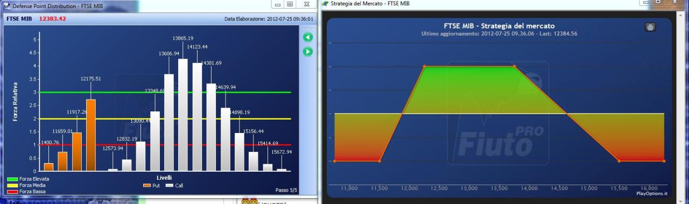Toggle the Put series in legend
The height and width of the screenshot is (204, 689).
coord(152,185)
